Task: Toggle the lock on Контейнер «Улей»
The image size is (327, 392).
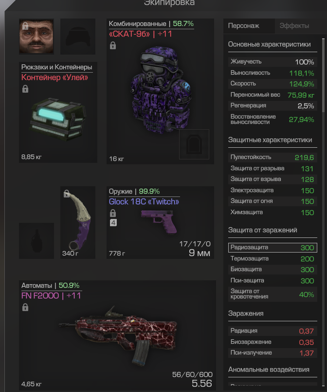Action: point(25,89)
